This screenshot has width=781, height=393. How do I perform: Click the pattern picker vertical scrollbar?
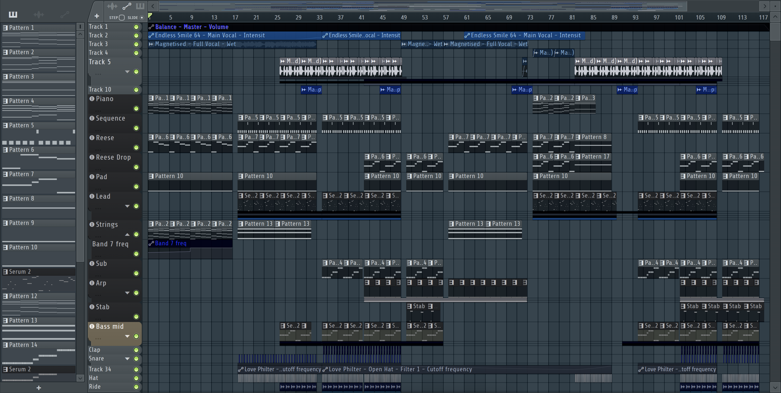[80, 150]
